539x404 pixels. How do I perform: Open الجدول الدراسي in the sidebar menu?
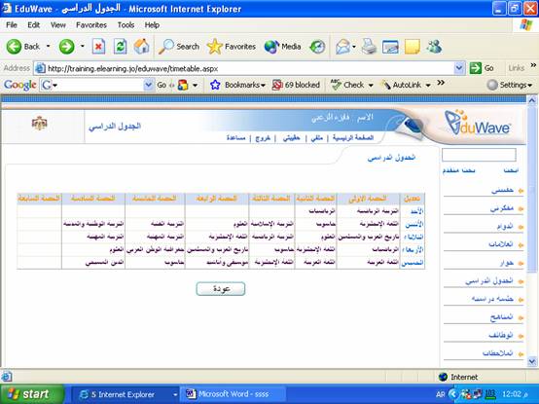coord(488,281)
